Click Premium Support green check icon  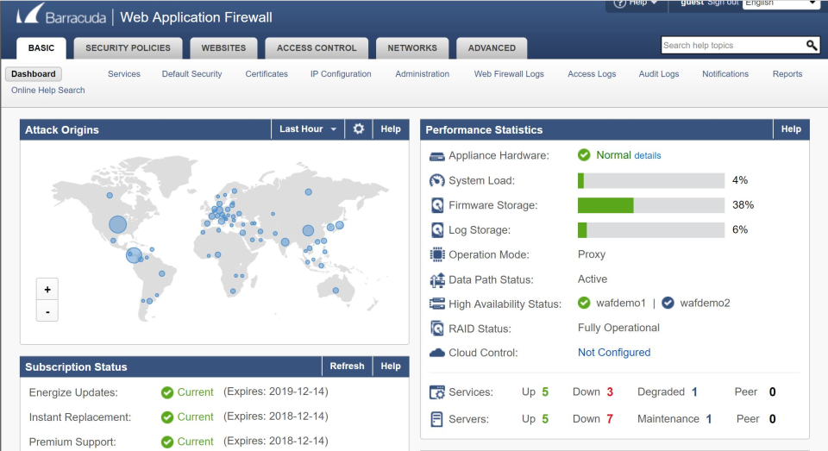pos(167,442)
